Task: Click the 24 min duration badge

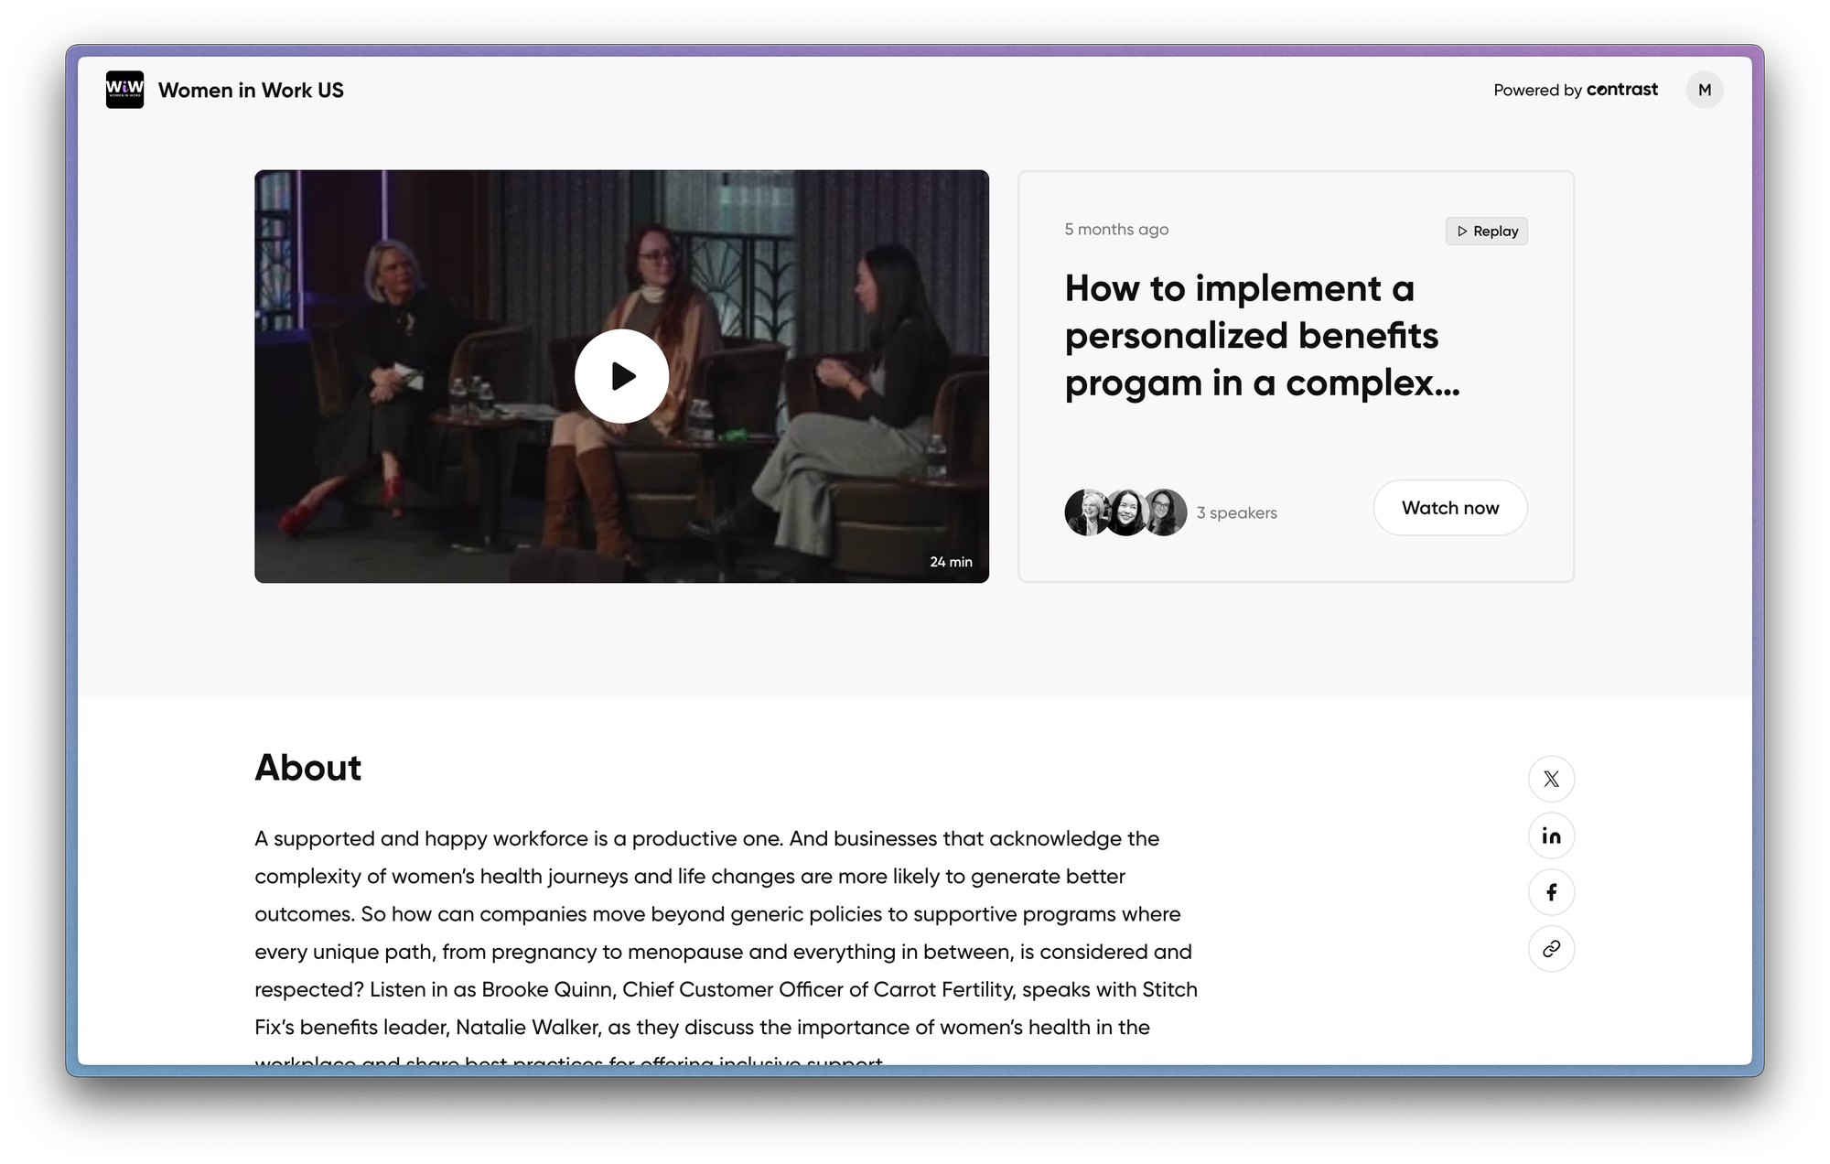Action: [x=952, y=562]
